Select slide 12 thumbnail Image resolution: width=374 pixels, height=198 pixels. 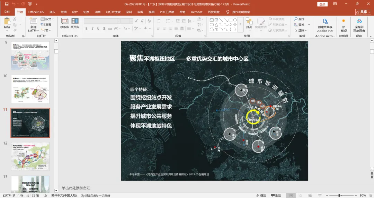click(30, 156)
